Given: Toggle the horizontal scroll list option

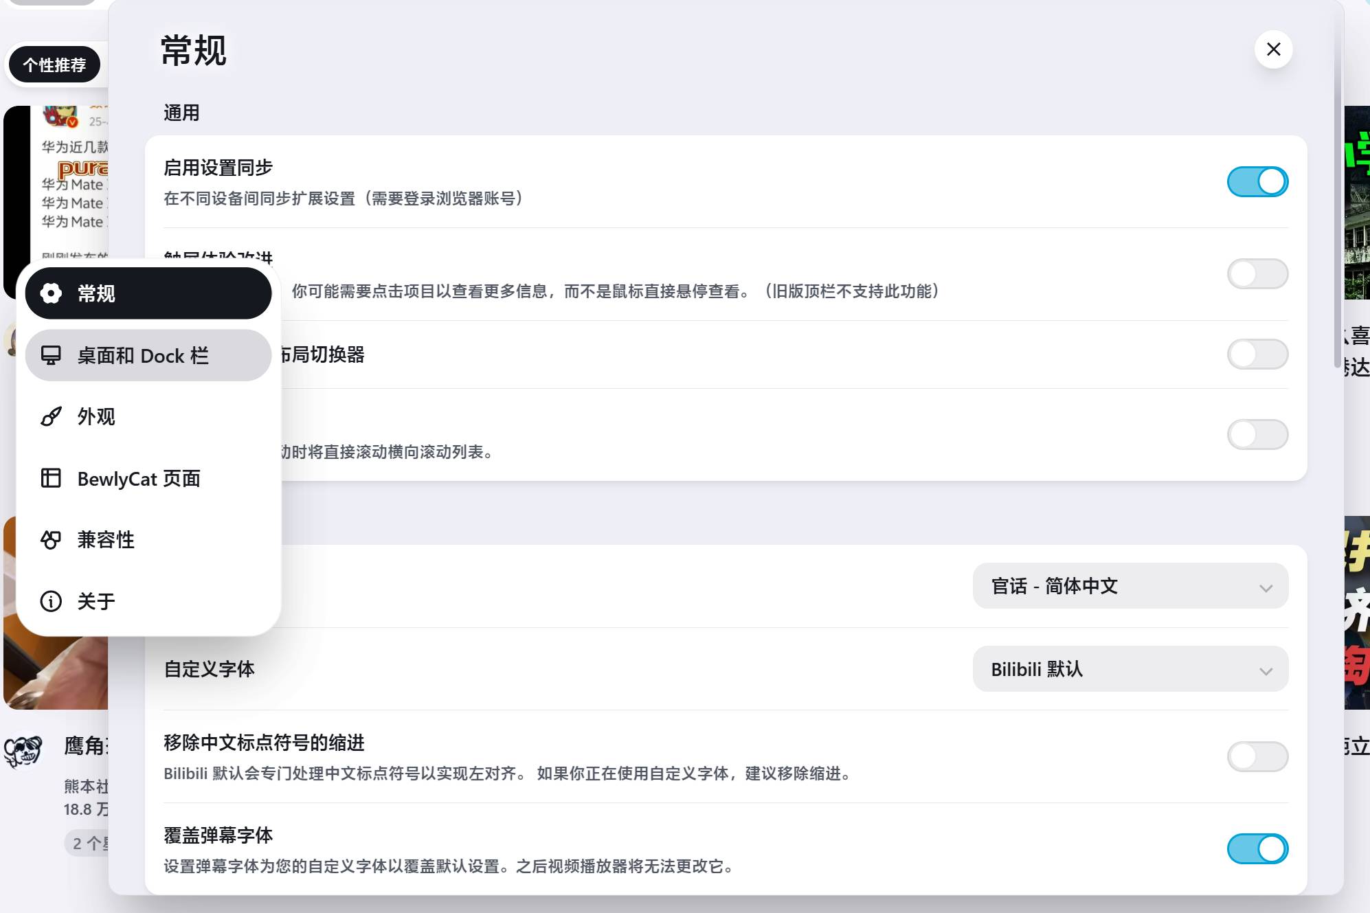Looking at the screenshot, I should 1257,435.
